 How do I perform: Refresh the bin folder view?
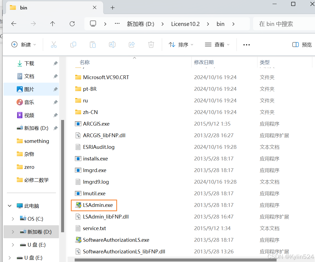[x=72, y=24]
